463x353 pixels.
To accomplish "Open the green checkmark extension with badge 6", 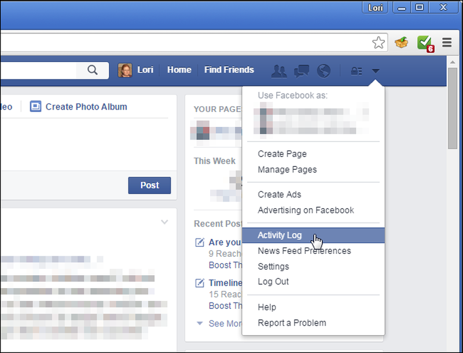I will coord(425,43).
